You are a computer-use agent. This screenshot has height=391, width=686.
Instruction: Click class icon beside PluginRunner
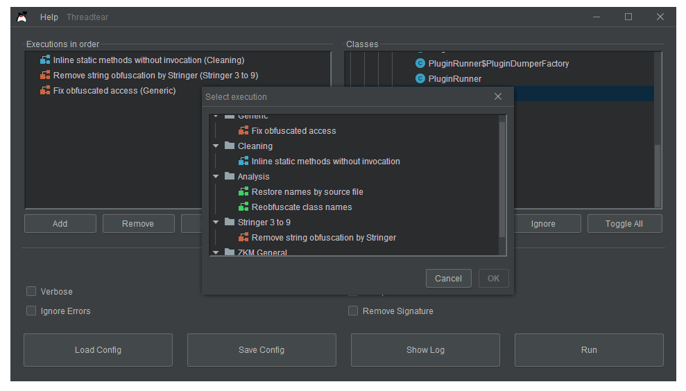(420, 79)
